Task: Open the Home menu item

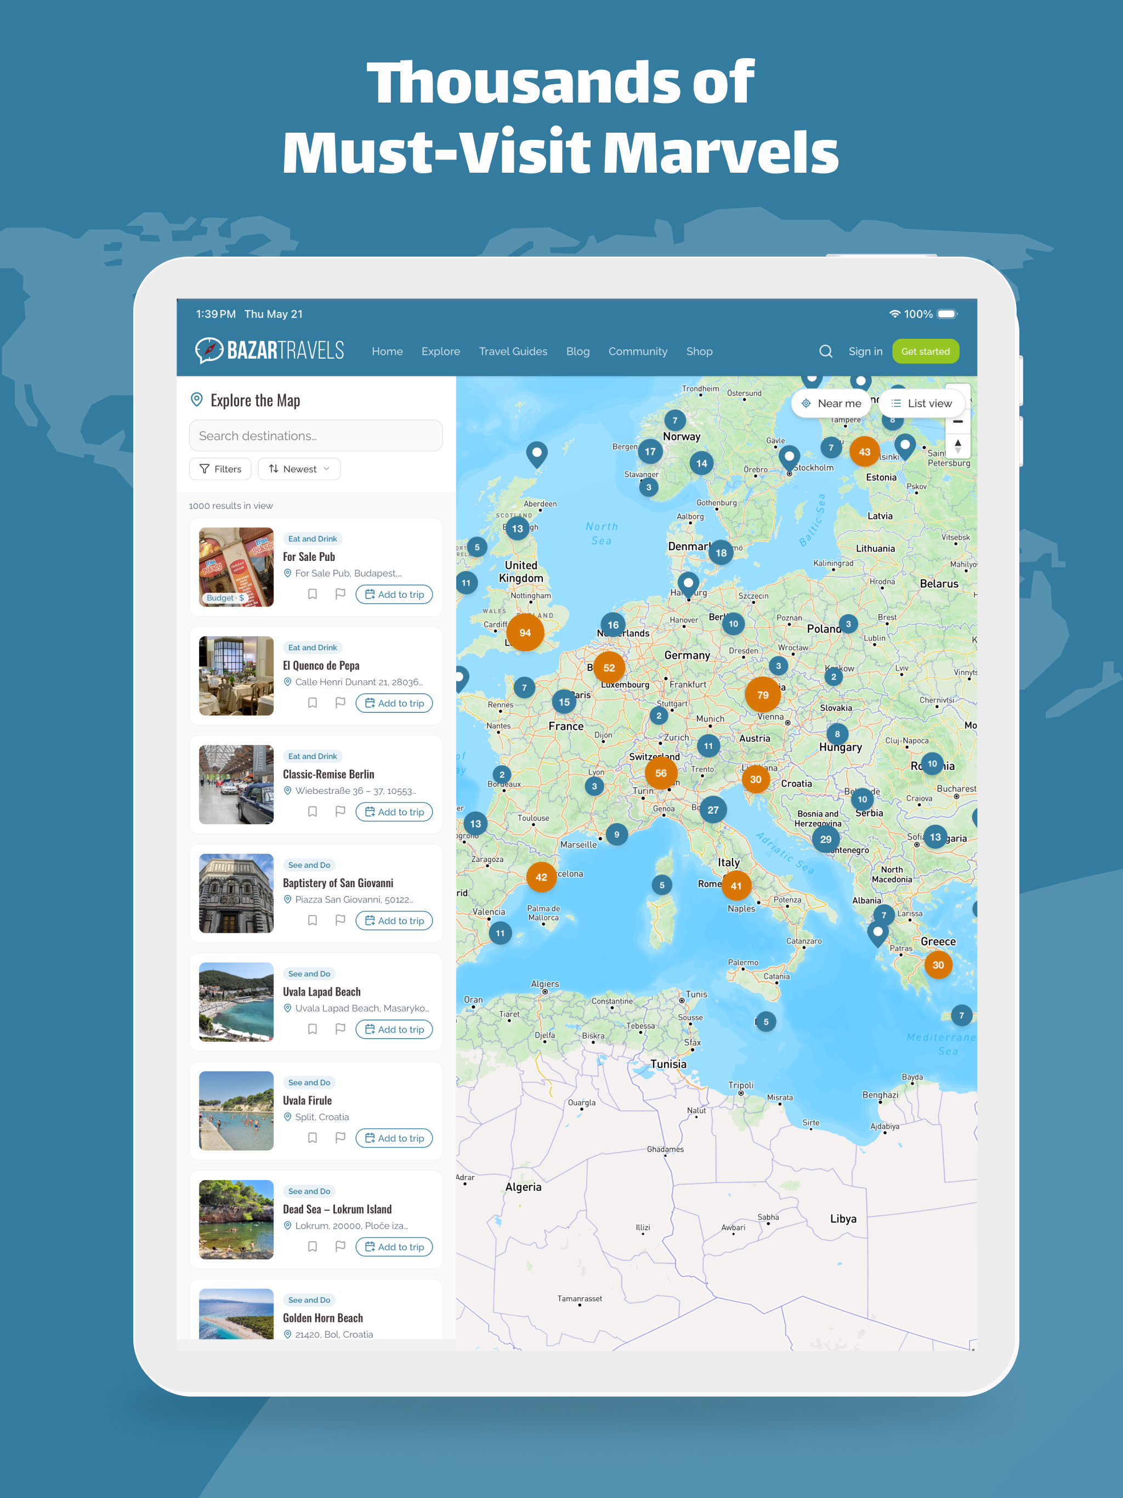Action: click(387, 351)
